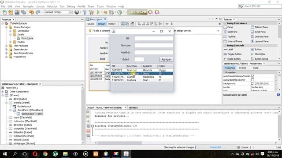The height and width of the screenshot is (158, 282).
Task: Toggle autoCreateColumnsFromModel checkbox
Action: (x=252, y=76)
